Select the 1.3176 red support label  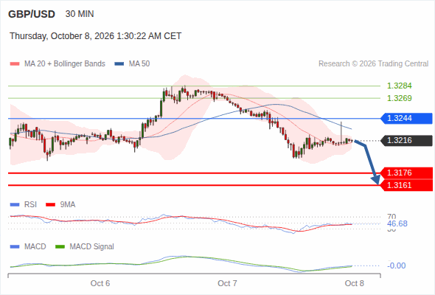406,173
